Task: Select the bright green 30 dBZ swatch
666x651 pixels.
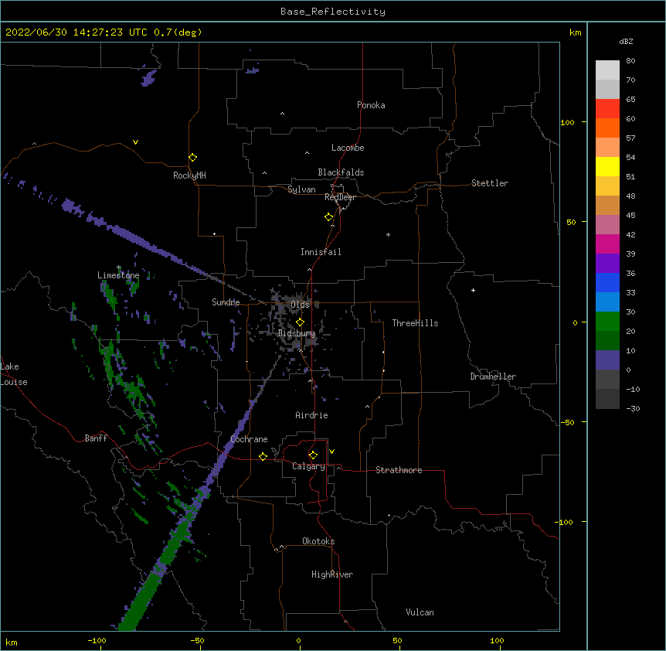Action: [607, 322]
